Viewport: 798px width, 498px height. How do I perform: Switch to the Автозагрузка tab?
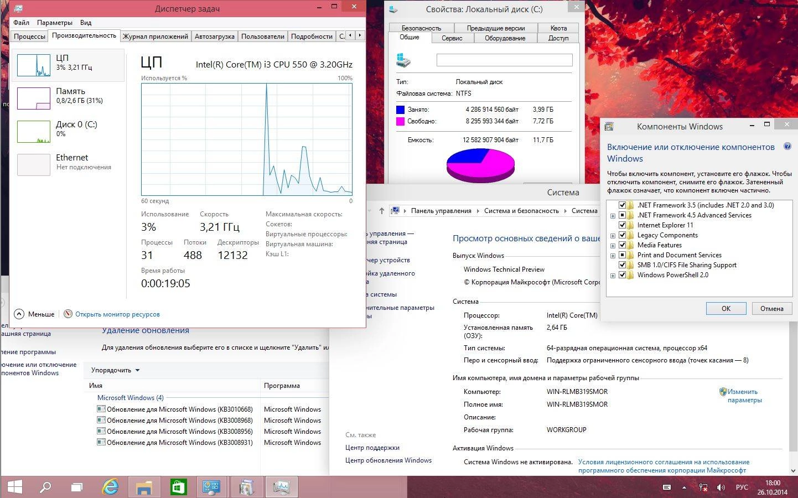(215, 37)
